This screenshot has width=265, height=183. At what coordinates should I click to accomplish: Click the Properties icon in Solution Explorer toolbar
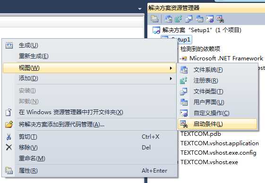[x=154, y=19]
